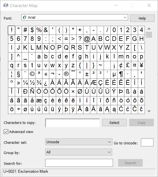
Task: Pick the left guillemet « character
Action: click(x=46, y=74)
